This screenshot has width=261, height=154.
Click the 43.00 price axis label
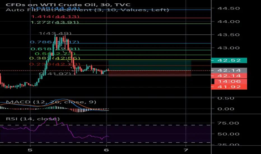coord(229,48)
